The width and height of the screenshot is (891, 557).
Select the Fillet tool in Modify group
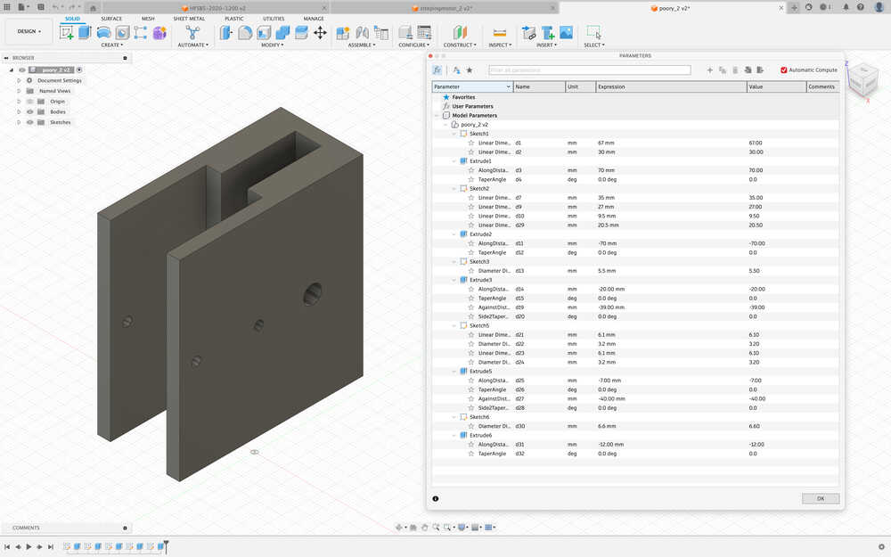245,32
